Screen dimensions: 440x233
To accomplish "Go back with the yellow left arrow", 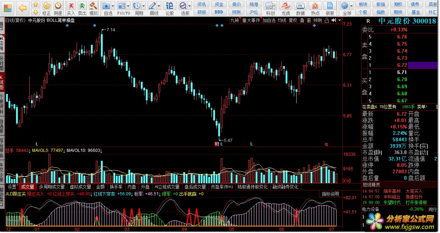I will click(22, 7).
